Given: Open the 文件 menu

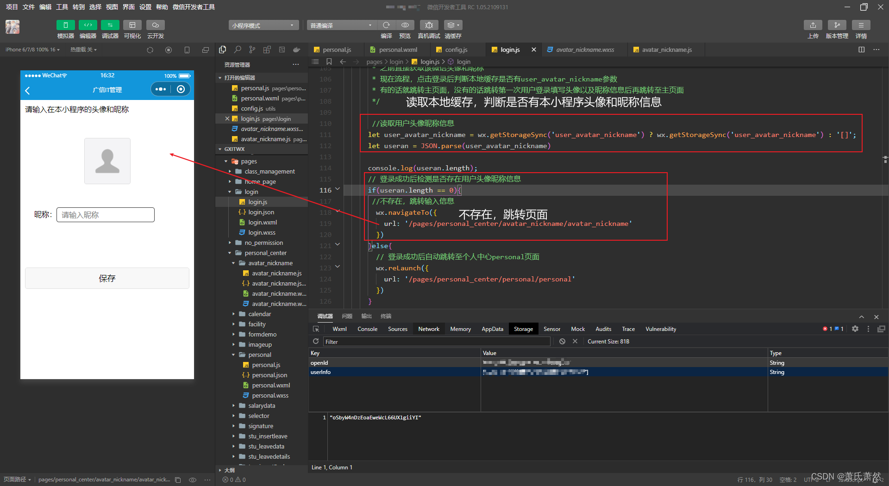Looking at the screenshot, I should 29,7.
